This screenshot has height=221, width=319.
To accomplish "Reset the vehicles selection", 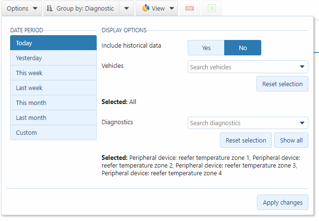I will pyautogui.click(x=282, y=84).
